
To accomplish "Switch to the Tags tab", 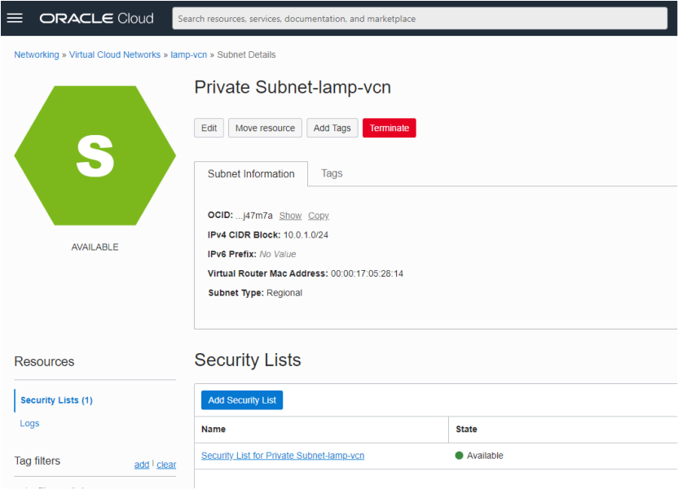I will tap(331, 173).
